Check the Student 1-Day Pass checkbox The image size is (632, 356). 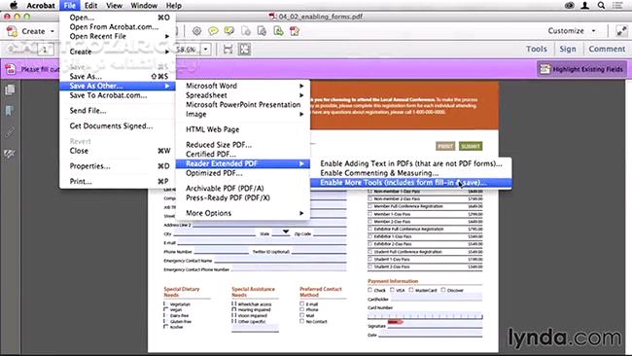[370, 259]
